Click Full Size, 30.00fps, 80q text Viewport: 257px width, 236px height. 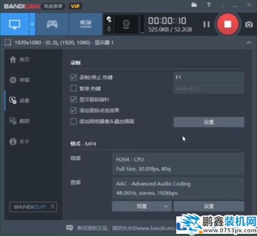click(x=144, y=169)
